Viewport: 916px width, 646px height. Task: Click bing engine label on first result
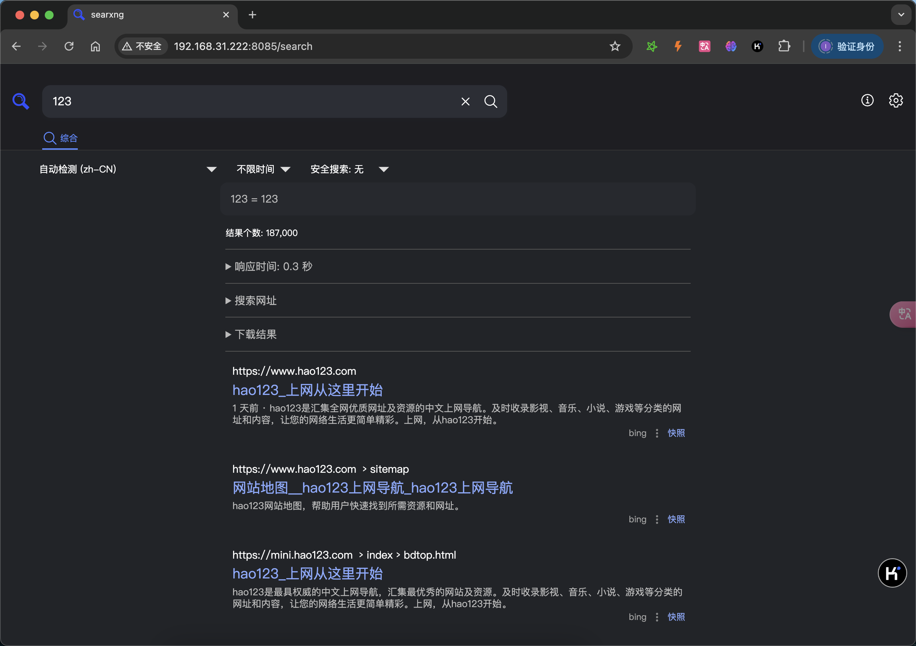point(637,433)
